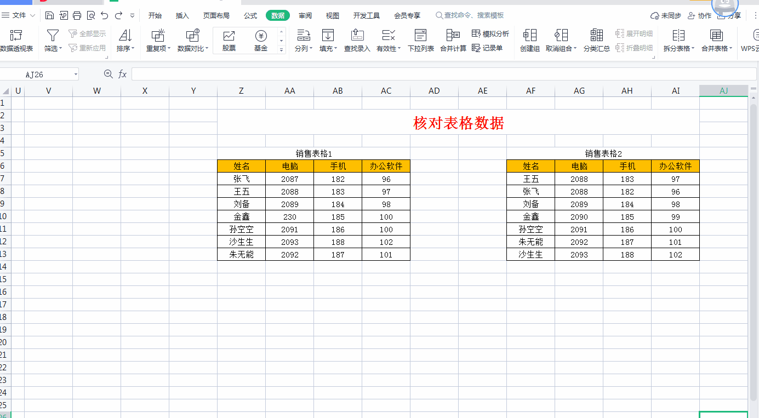Open the 查找录入 lookup entry tool
759x418 pixels.
pyautogui.click(x=357, y=36)
